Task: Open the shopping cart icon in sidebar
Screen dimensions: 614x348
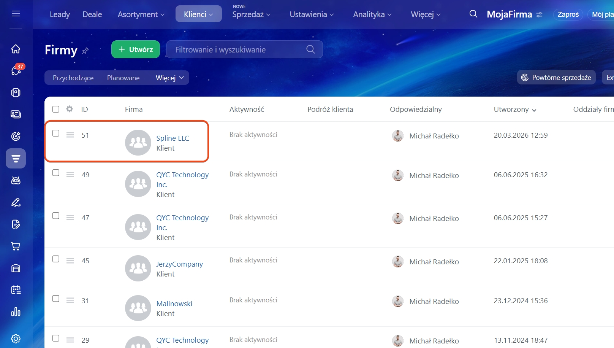Action: [16, 246]
